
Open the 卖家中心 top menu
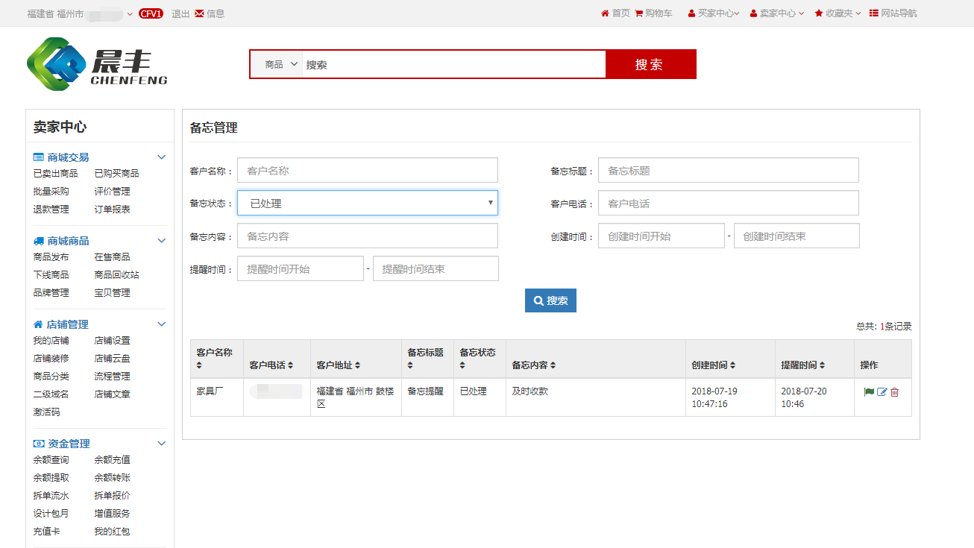777,13
